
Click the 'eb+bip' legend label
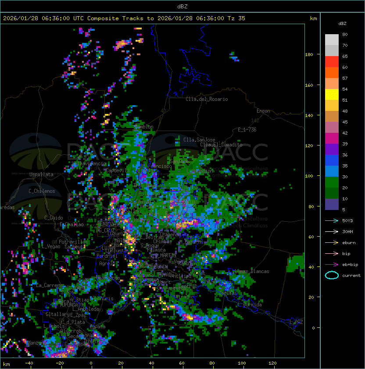[x=350, y=265]
